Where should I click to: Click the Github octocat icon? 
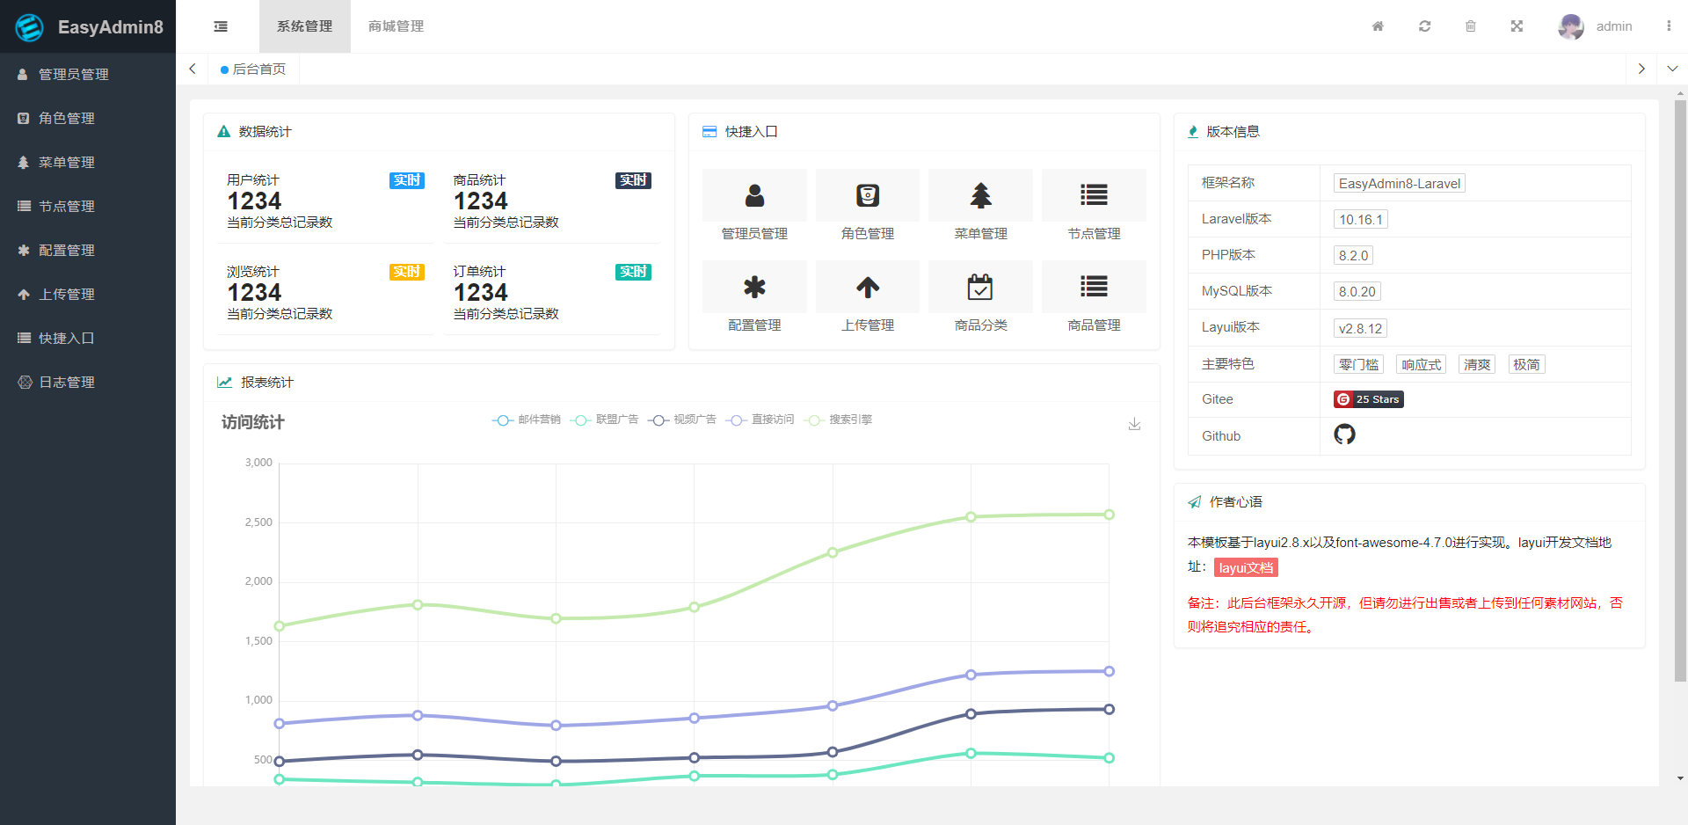pos(1344,434)
